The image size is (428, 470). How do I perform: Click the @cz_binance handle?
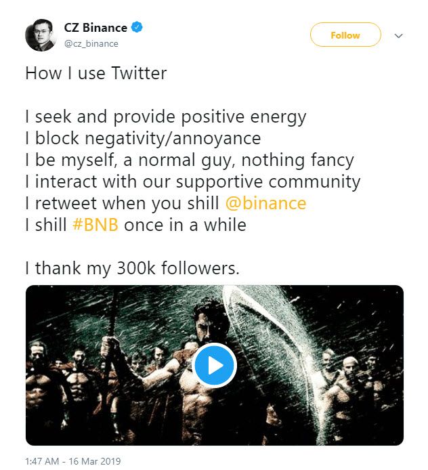point(91,43)
